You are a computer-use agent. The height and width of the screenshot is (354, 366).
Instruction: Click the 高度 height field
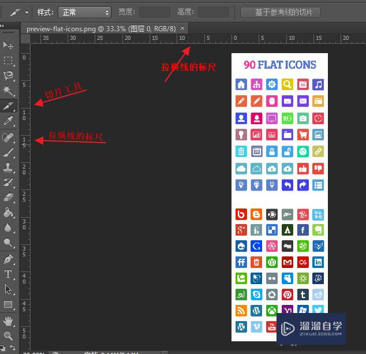point(214,12)
